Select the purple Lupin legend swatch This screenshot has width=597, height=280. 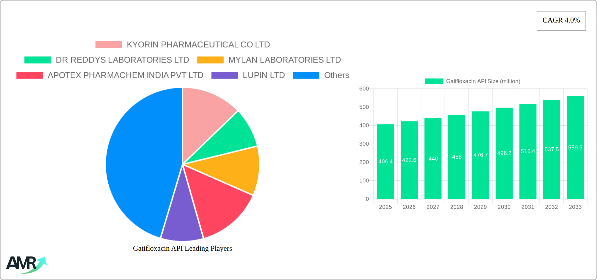224,75
